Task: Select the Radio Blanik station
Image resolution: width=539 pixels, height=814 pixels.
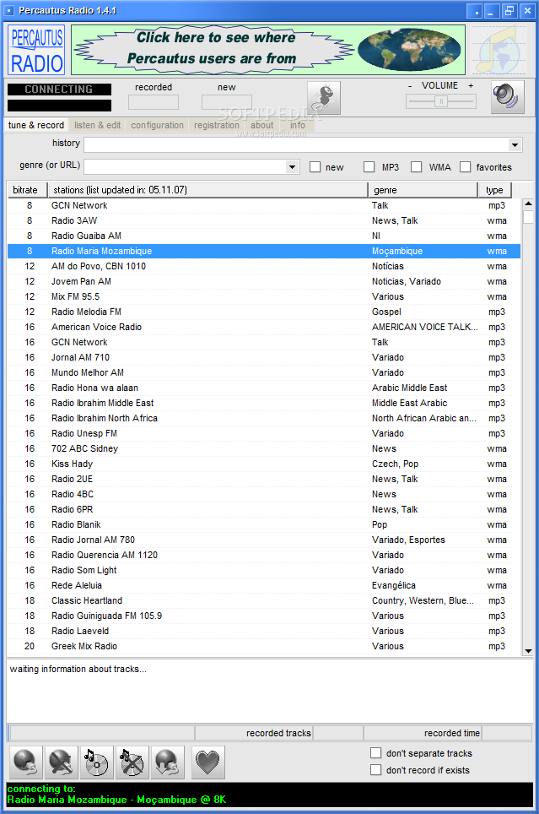Action: tap(264, 524)
